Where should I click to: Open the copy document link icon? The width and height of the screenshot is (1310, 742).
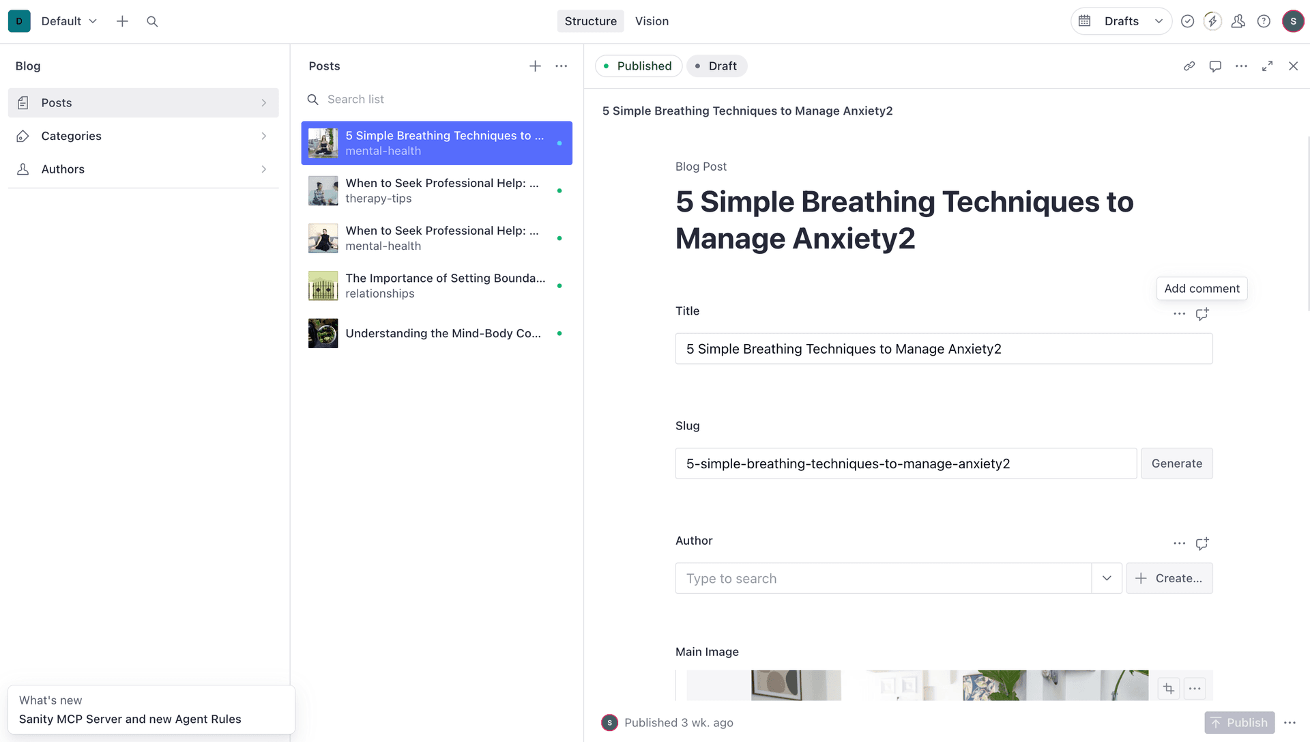(x=1189, y=66)
